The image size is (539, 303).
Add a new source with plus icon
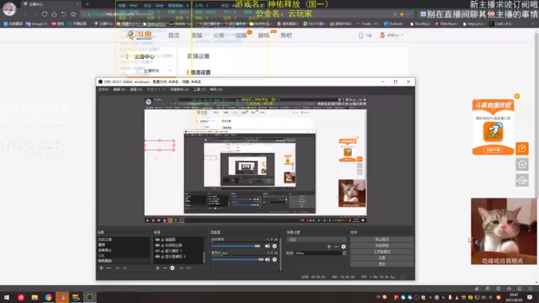(x=158, y=268)
